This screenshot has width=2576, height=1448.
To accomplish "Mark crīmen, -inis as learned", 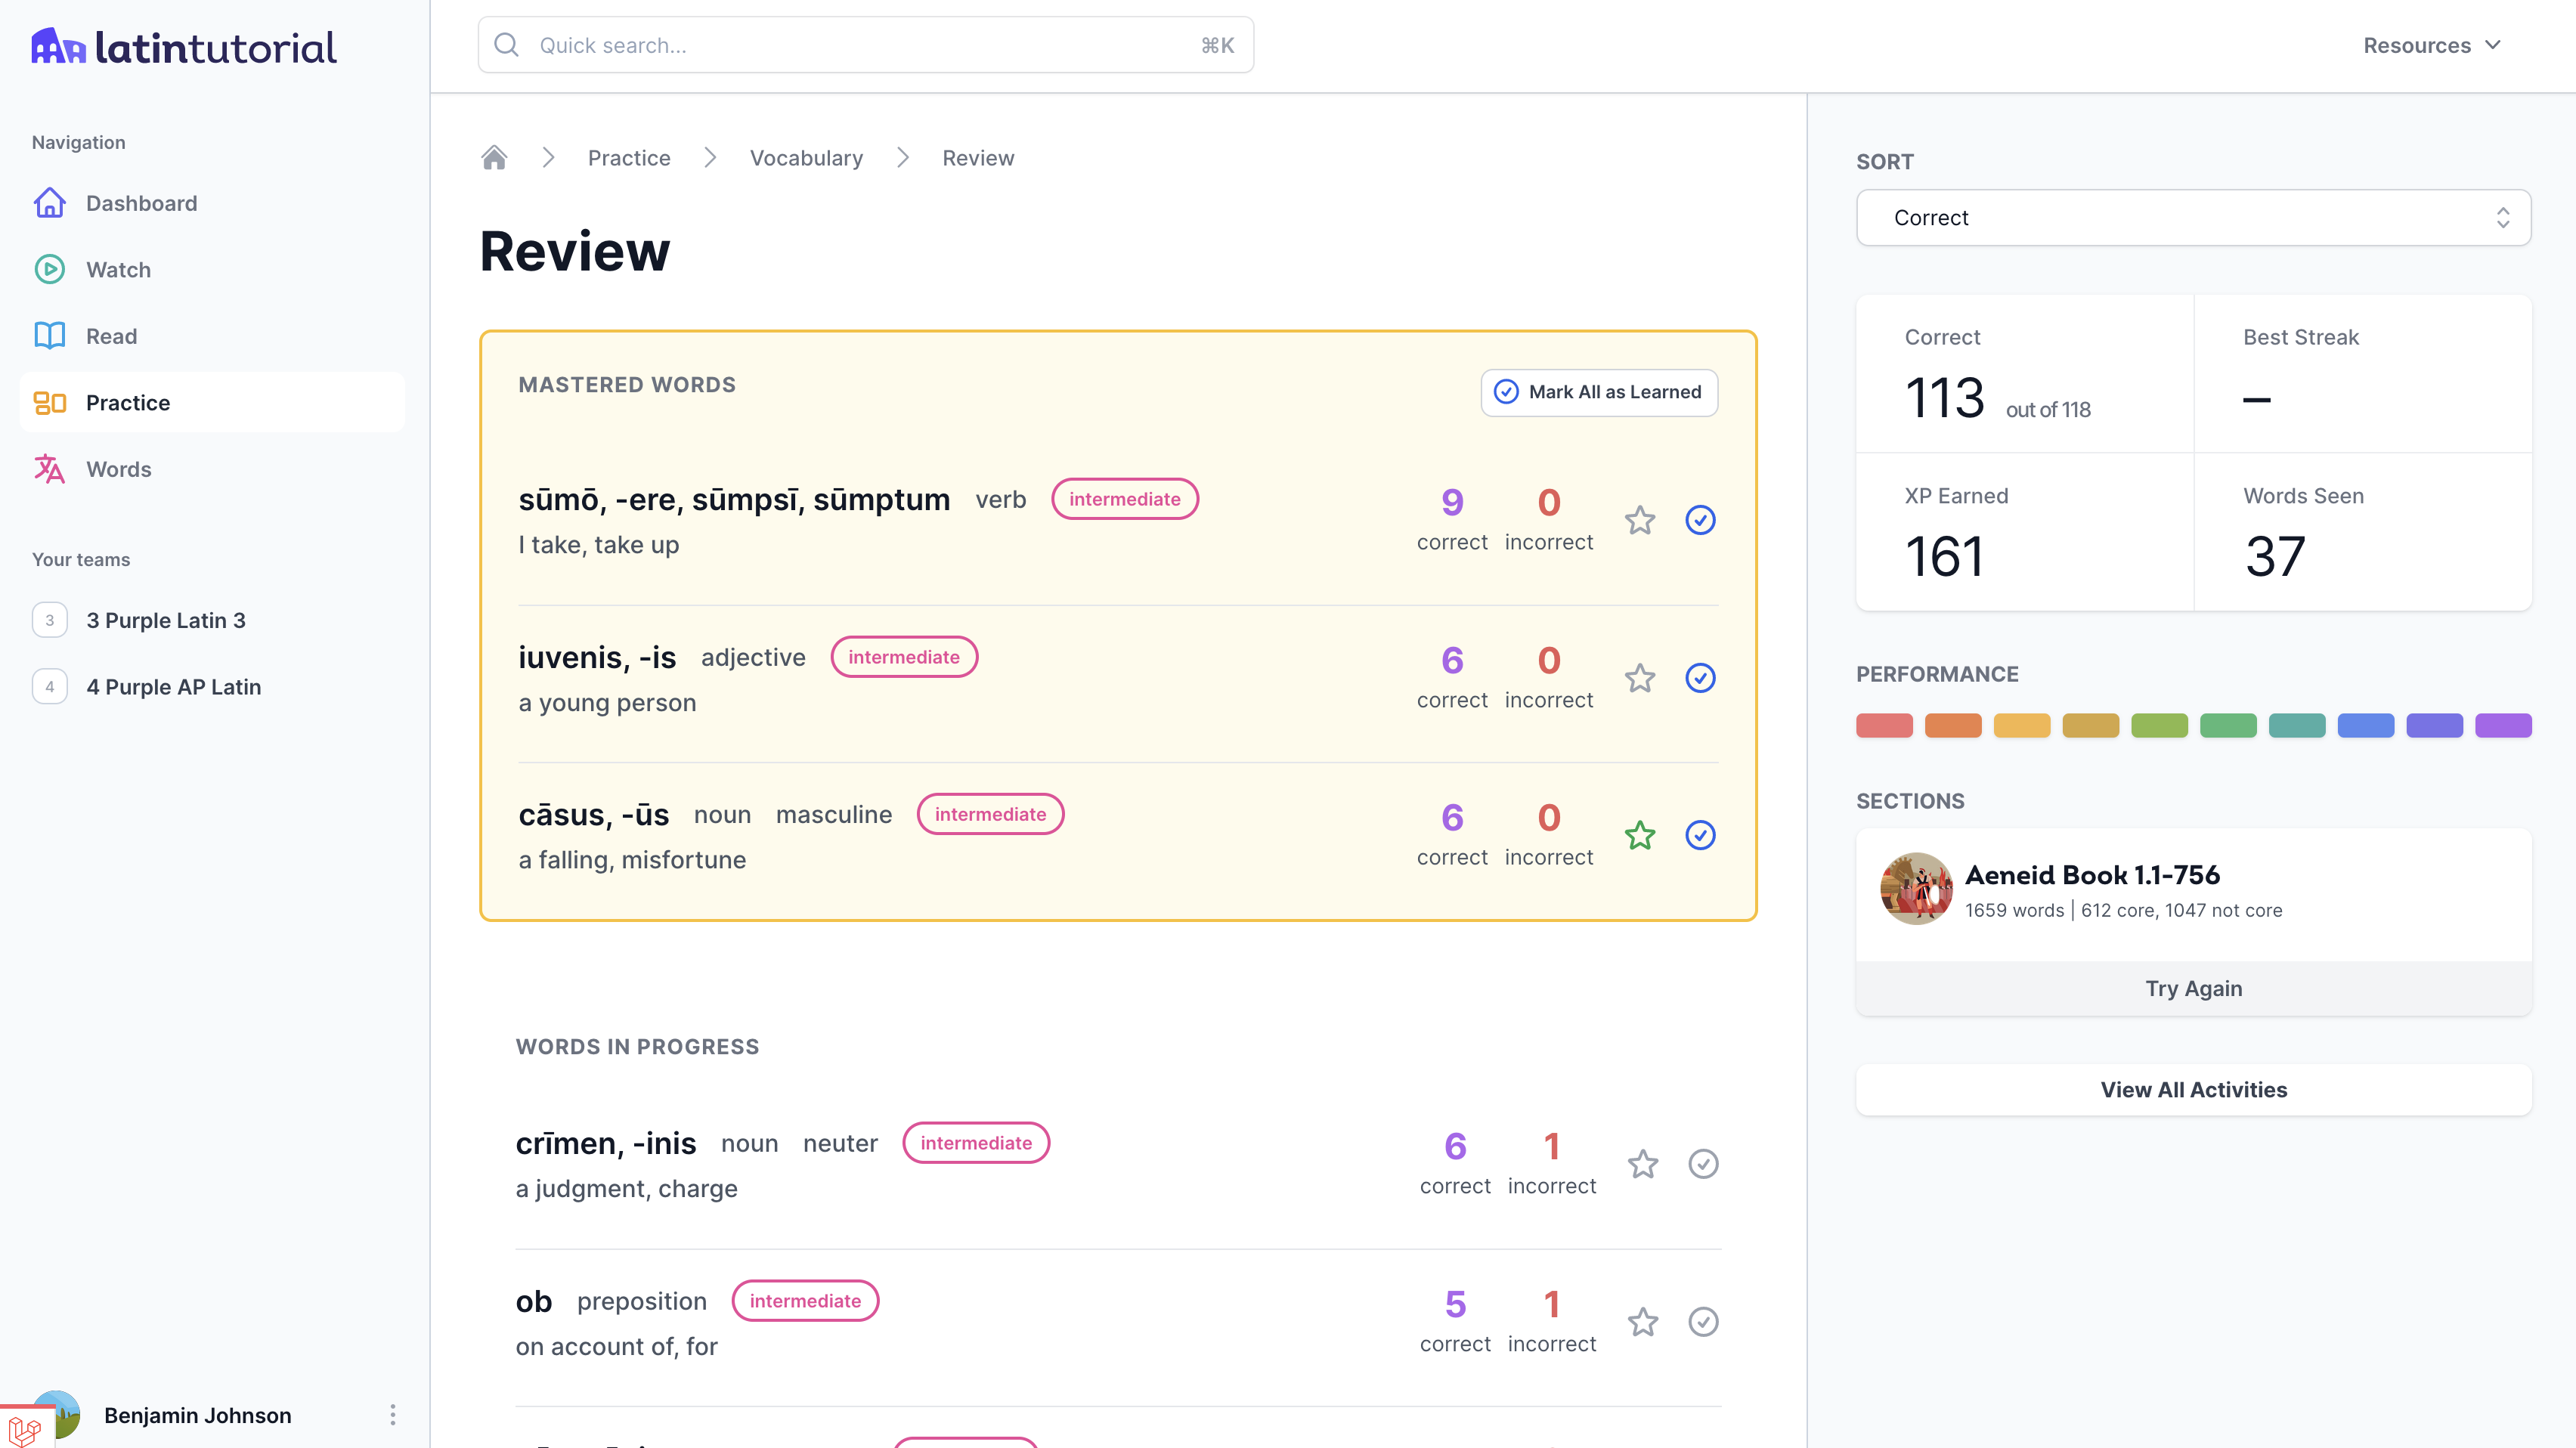I will coord(1703,1164).
